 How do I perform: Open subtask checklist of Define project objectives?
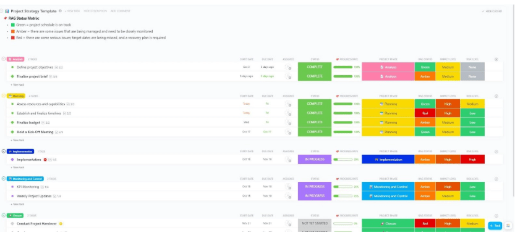tap(59, 67)
